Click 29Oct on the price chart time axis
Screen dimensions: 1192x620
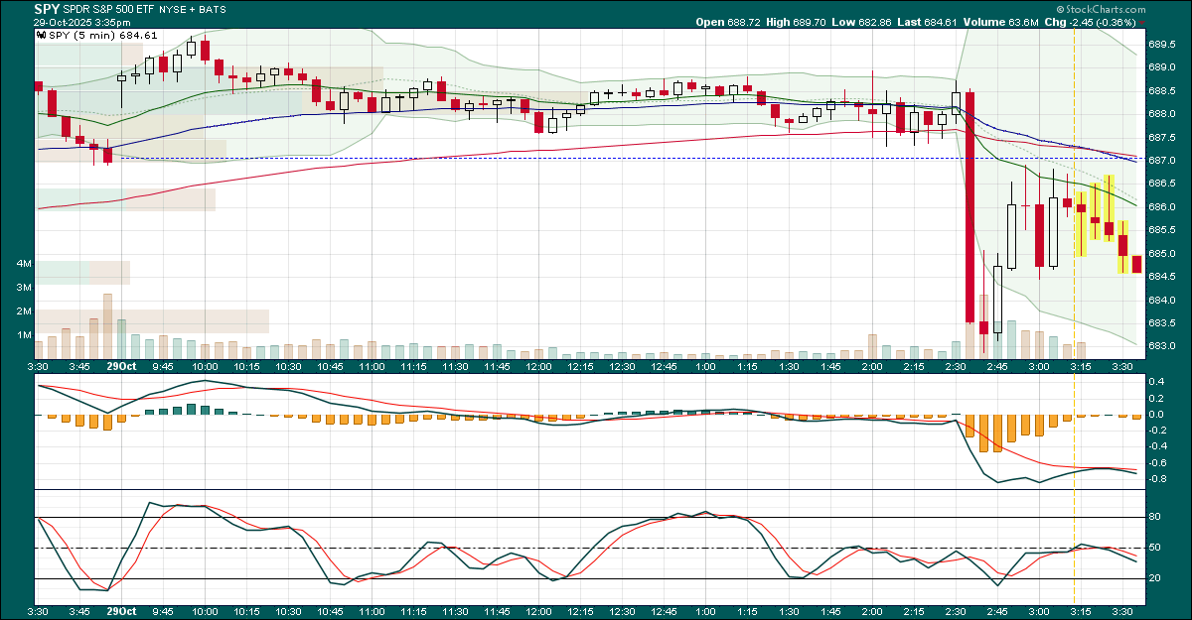pyautogui.click(x=121, y=366)
